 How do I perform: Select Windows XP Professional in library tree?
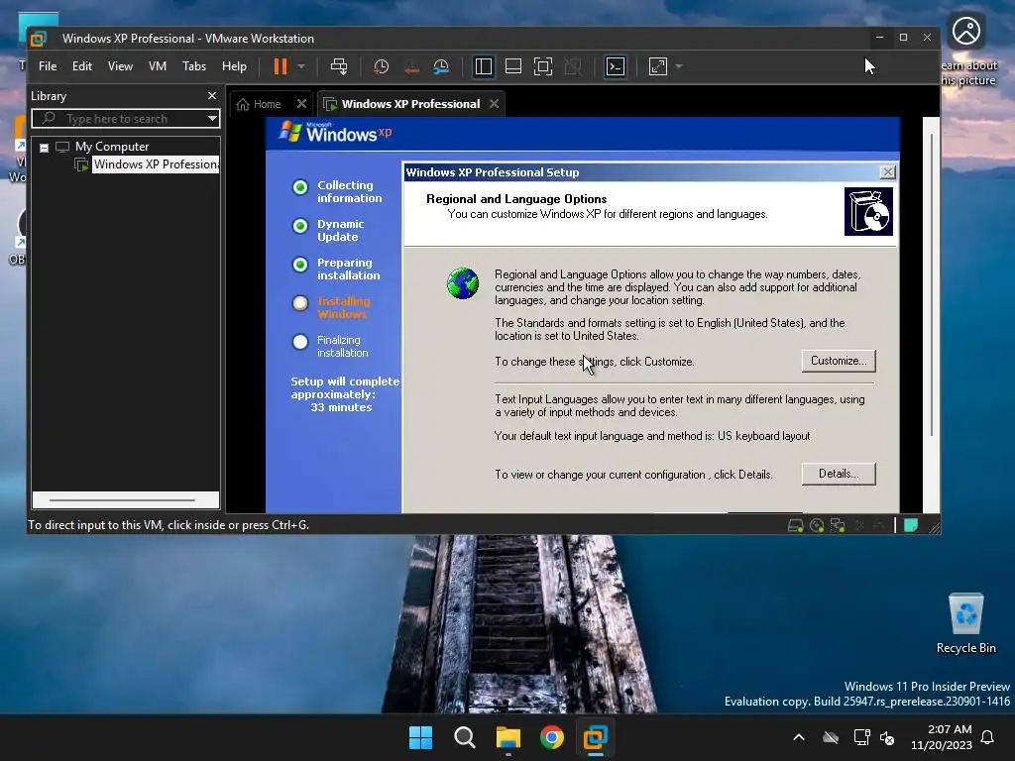(x=156, y=164)
